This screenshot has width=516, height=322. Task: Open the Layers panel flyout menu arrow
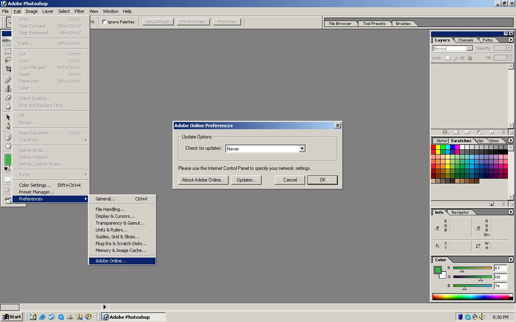[x=511, y=40]
